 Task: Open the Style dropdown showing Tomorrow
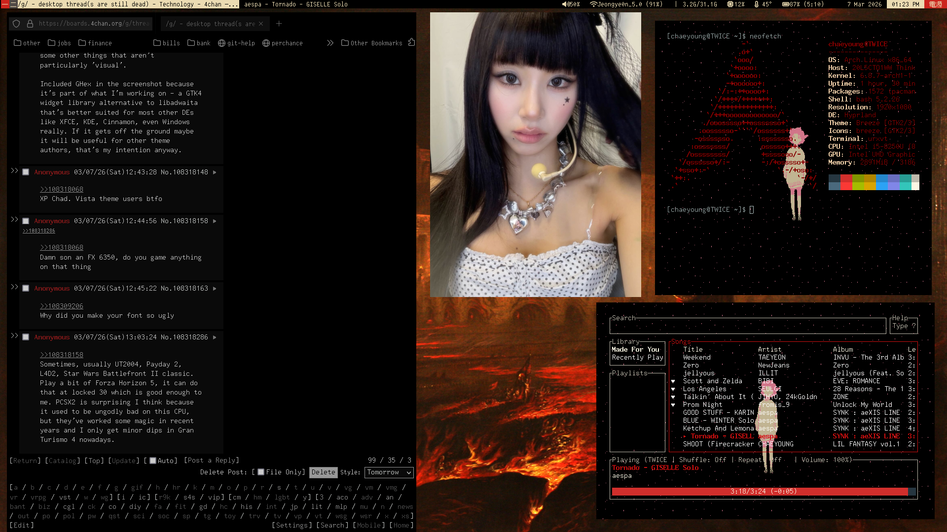389,472
